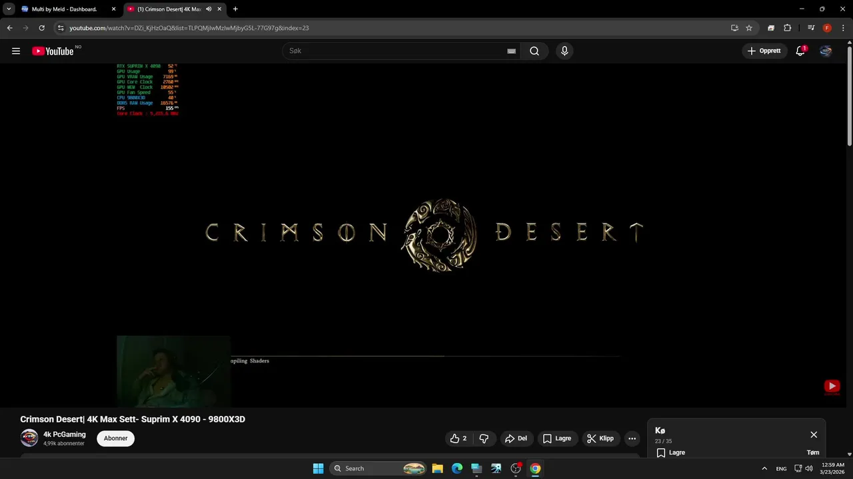Subscribe via Abonner button
Screen dimensions: 853x479
pyautogui.click(x=115, y=438)
